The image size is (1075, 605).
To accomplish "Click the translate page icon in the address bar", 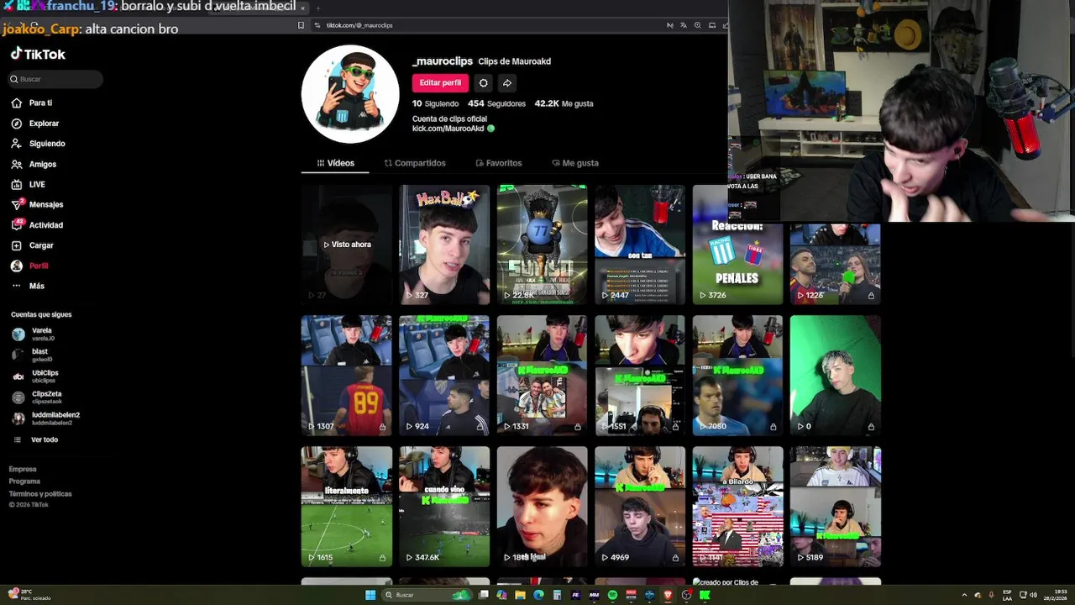I will tap(684, 25).
